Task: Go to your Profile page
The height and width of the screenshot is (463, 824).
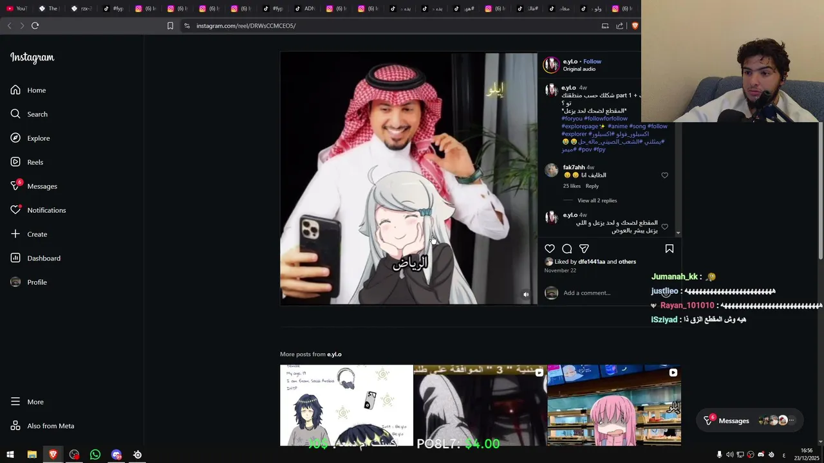Action: coord(29,282)
